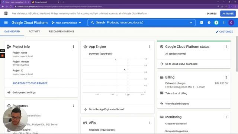The image size is (238, 134).
Task: Click the browser reload button
Action: (x=11, y=7)
